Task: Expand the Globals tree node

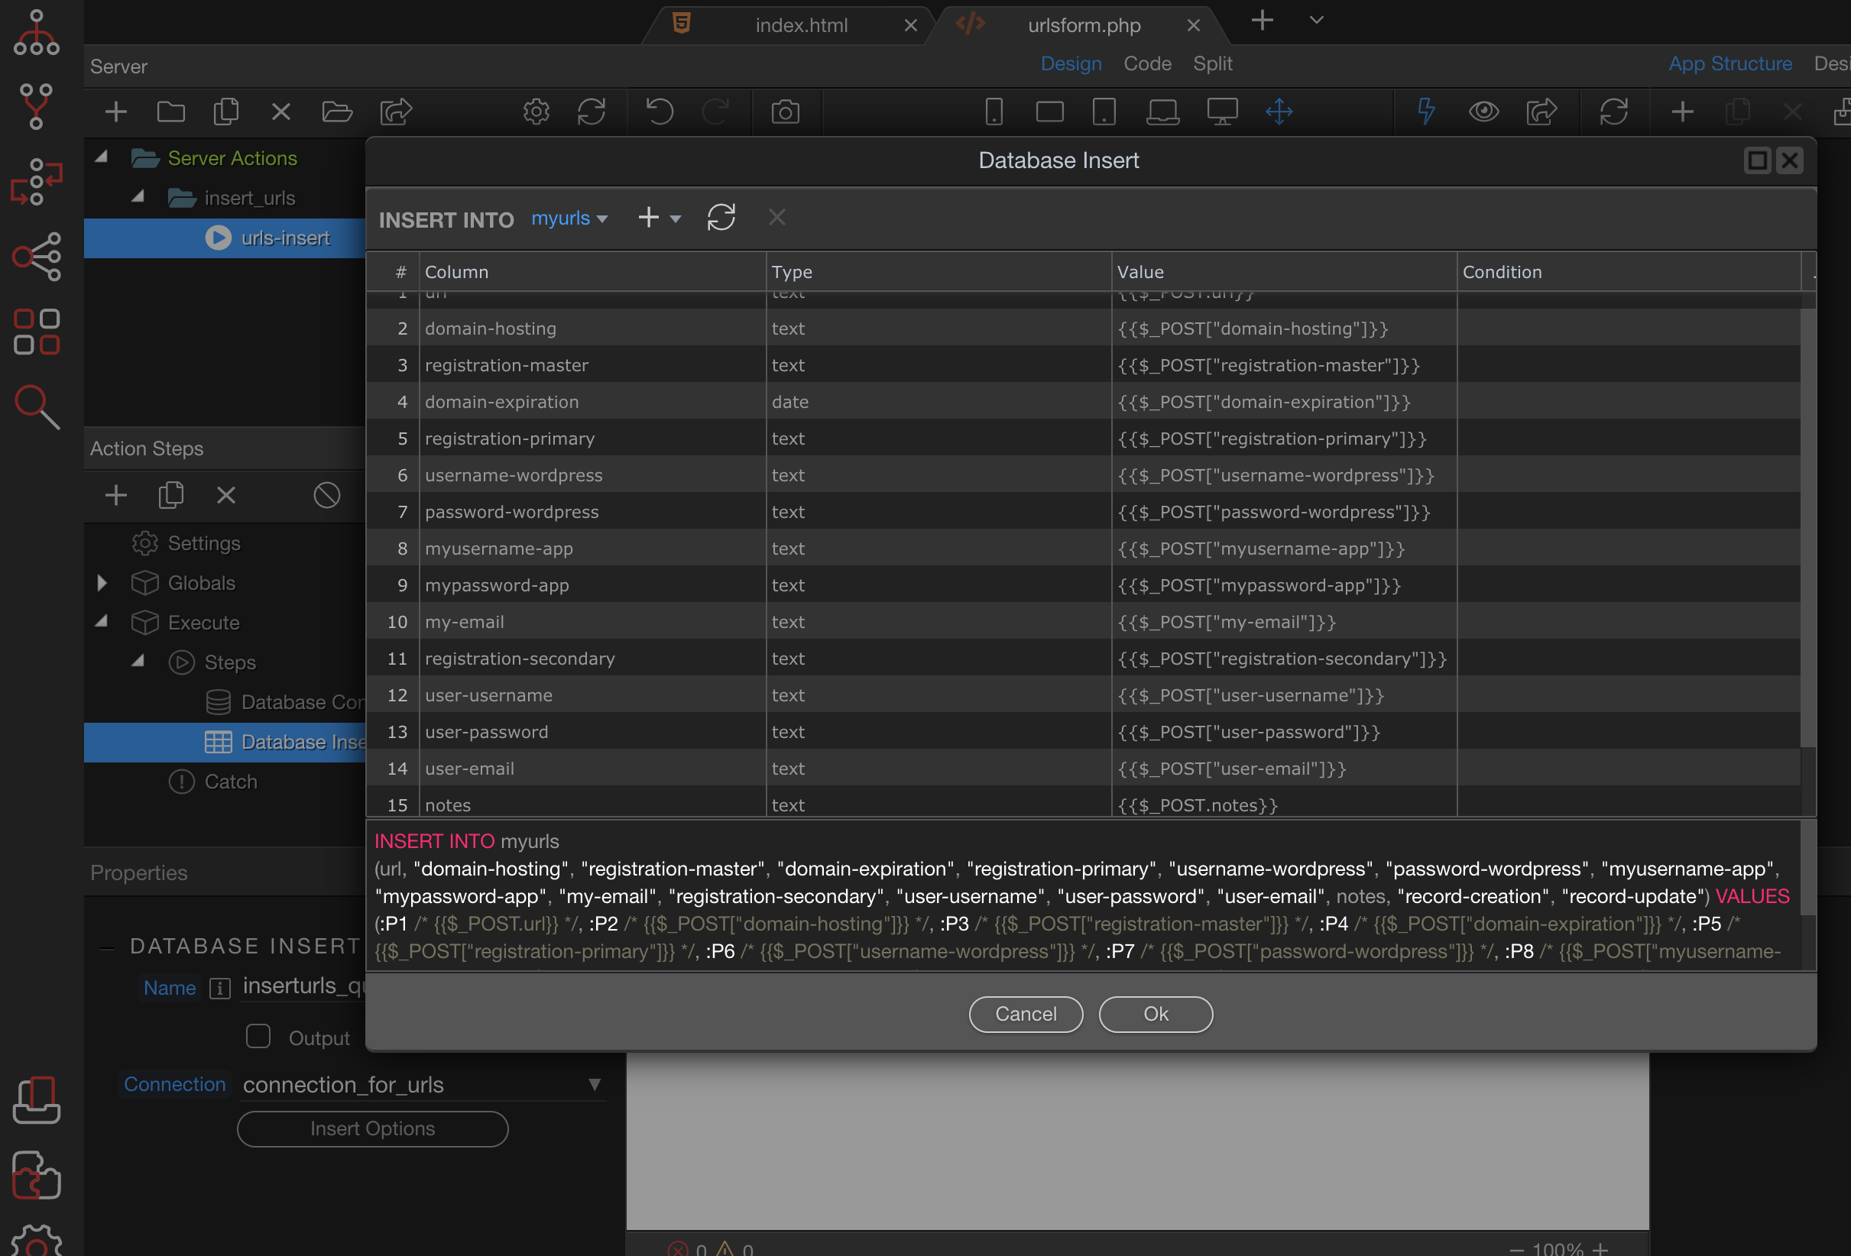Action: (x=102, y=583)
